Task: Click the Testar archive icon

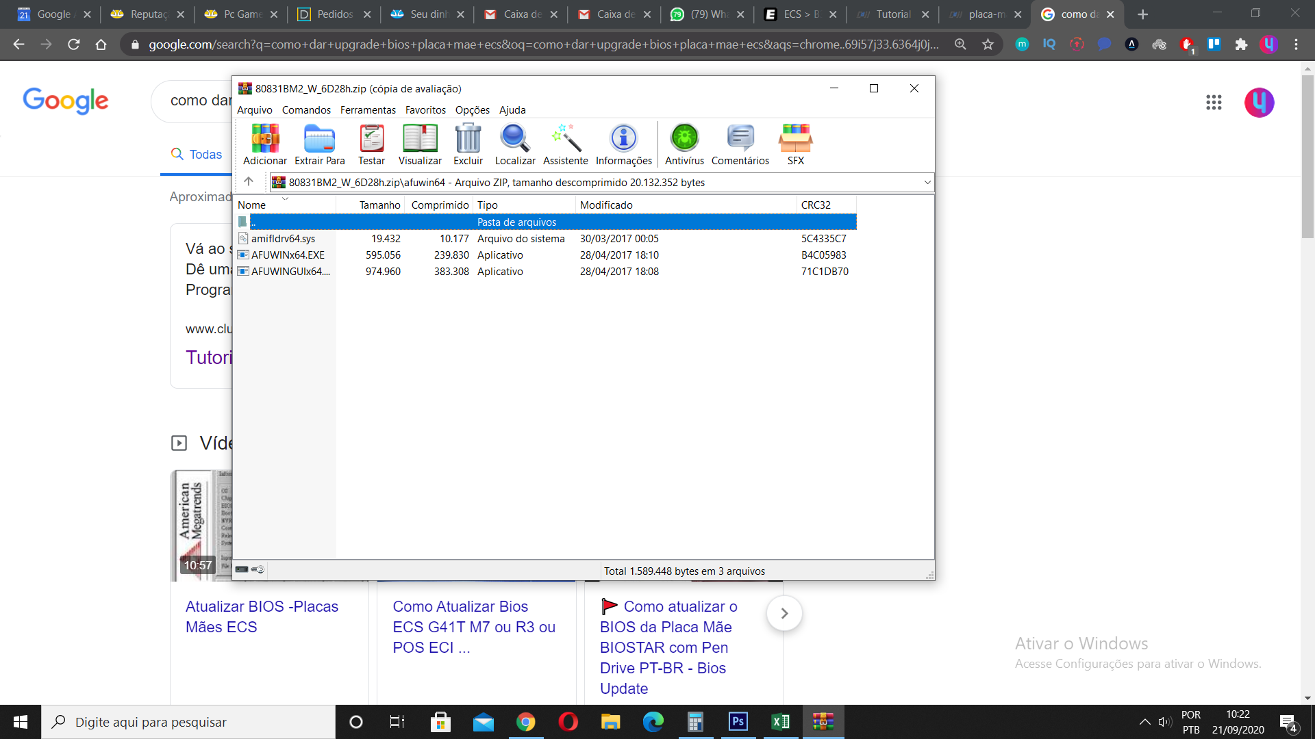Action: (x=371, y=144)
